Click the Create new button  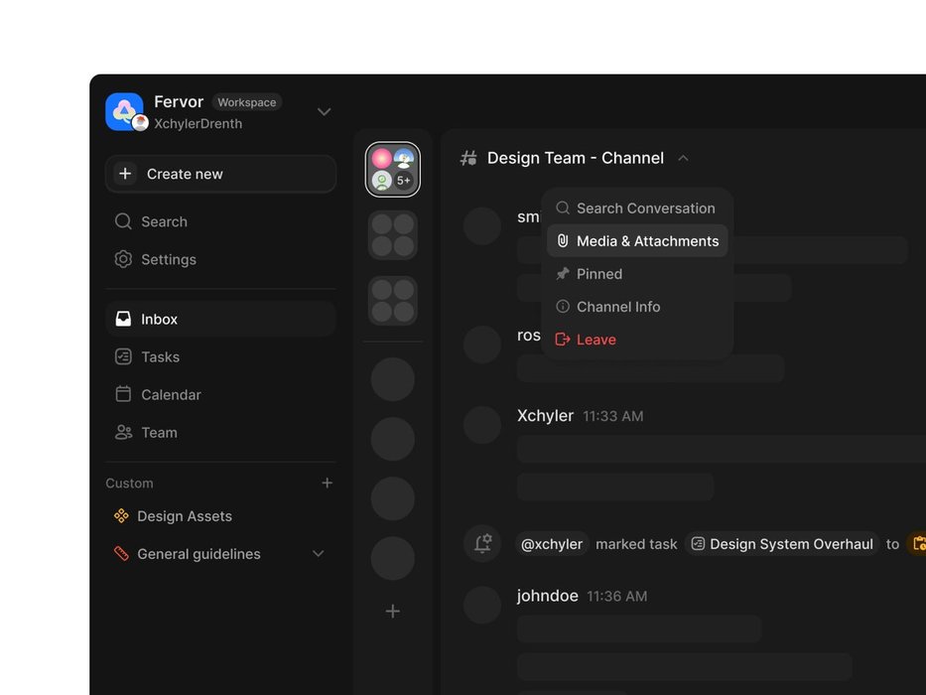pyautogui.click(x=220, y=174)
